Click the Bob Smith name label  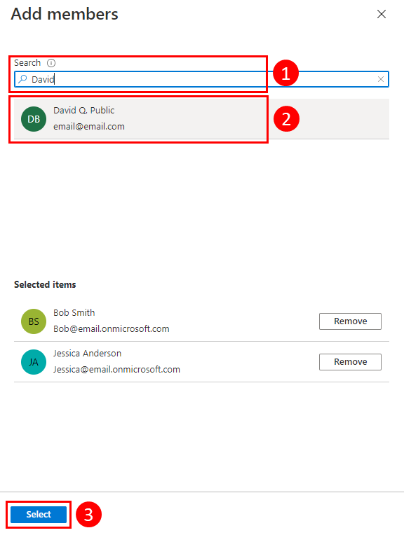tap(74, 312)
